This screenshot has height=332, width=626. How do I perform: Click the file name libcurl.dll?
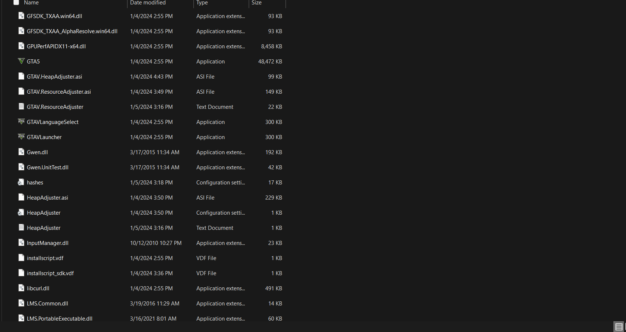[38, 288]
